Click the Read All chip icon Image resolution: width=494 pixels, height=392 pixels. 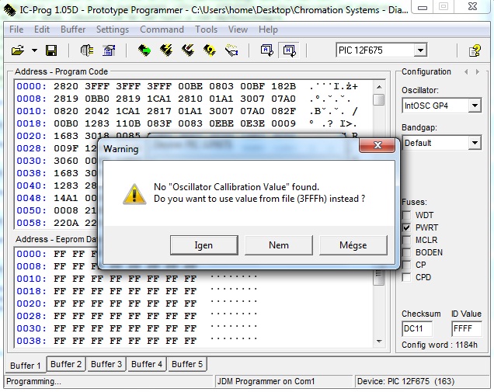point(144,50)
